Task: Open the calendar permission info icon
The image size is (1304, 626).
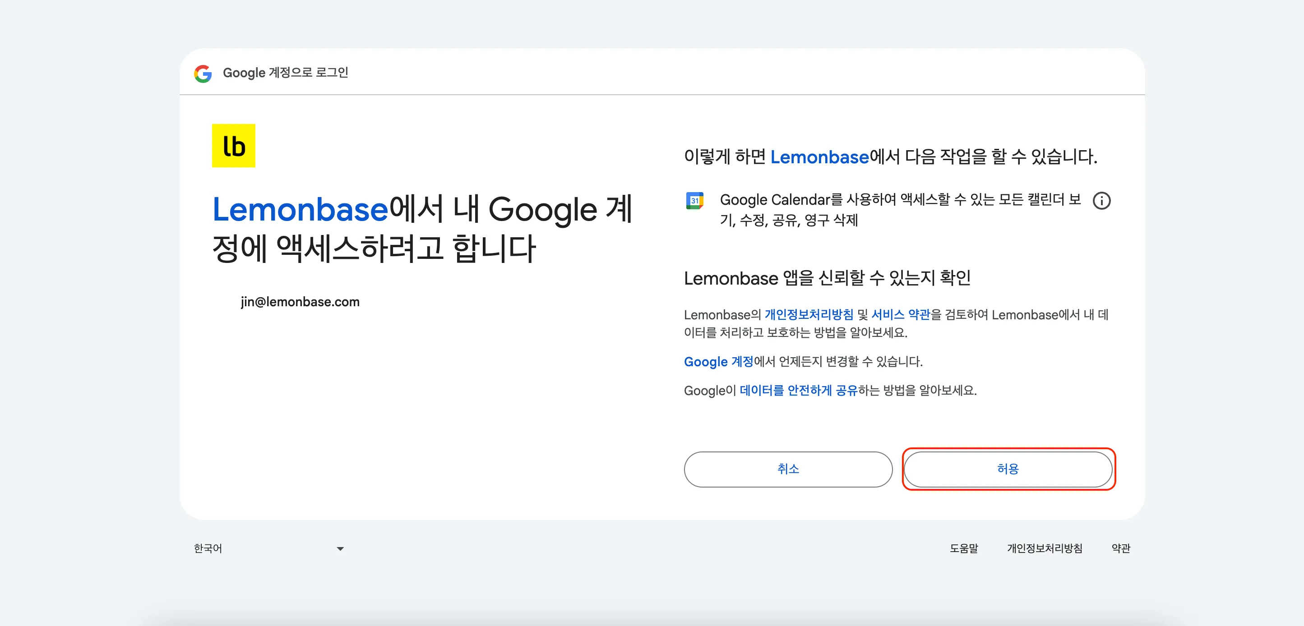Action: point(1101,201)
